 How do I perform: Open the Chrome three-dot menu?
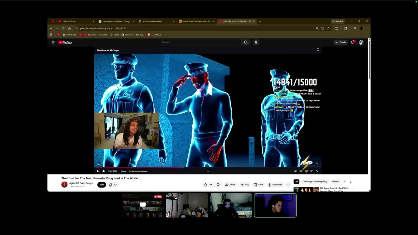click(x=367, y=28)
